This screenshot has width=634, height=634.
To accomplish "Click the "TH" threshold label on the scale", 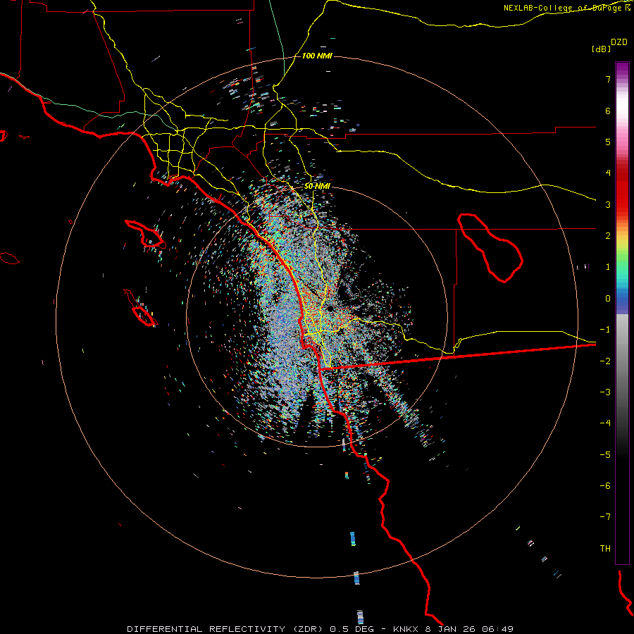I will 605,549.
